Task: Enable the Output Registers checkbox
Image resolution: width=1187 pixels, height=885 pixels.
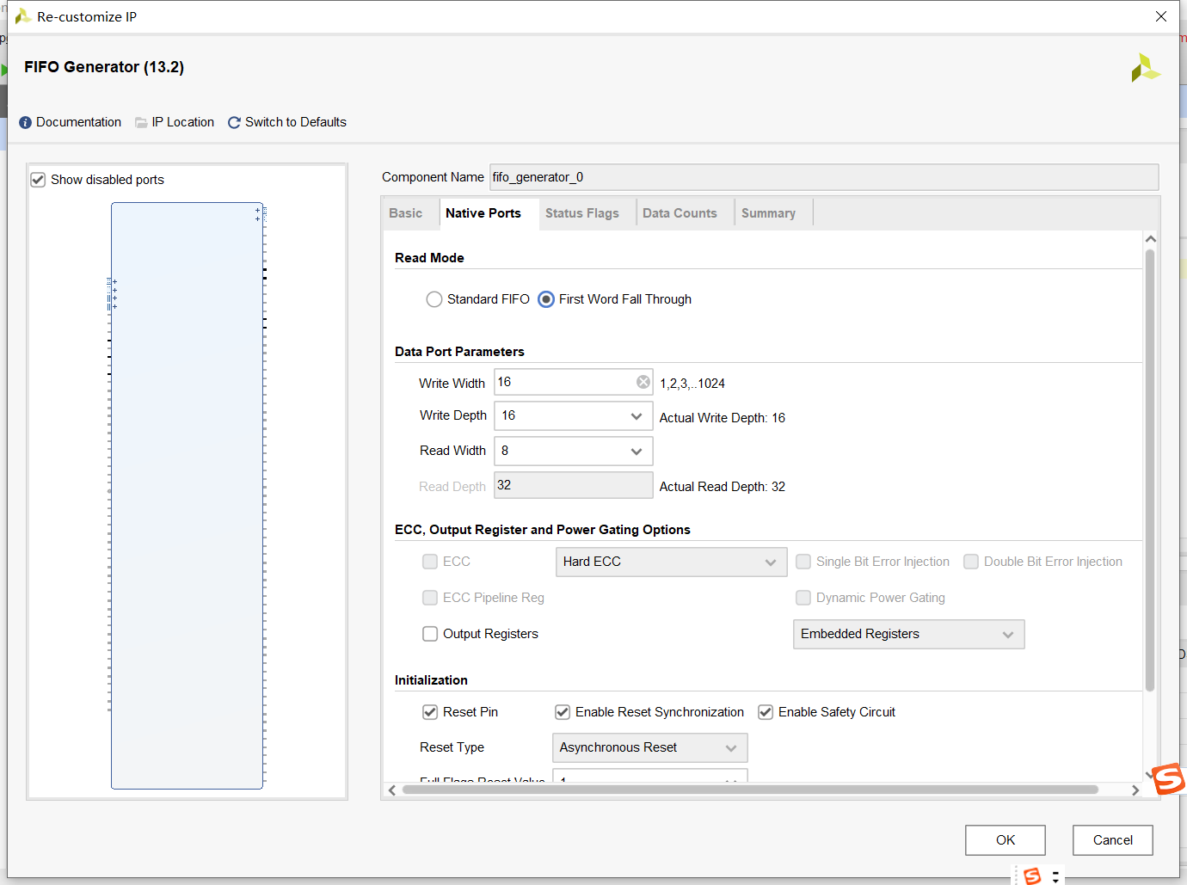Action: (x=430, y=634)
